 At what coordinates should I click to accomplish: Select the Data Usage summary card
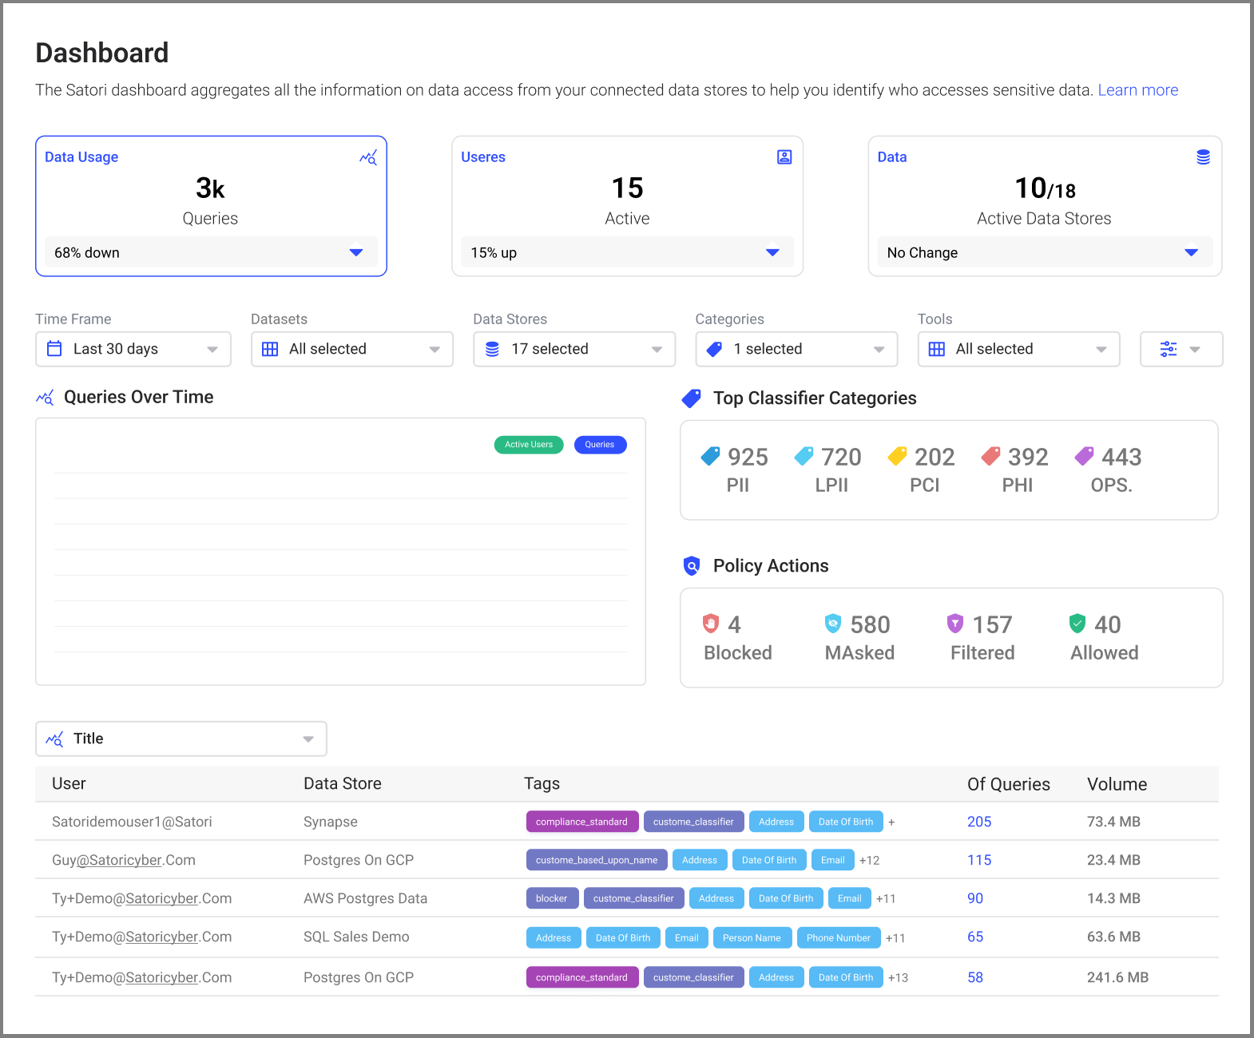tap(211, 206)
